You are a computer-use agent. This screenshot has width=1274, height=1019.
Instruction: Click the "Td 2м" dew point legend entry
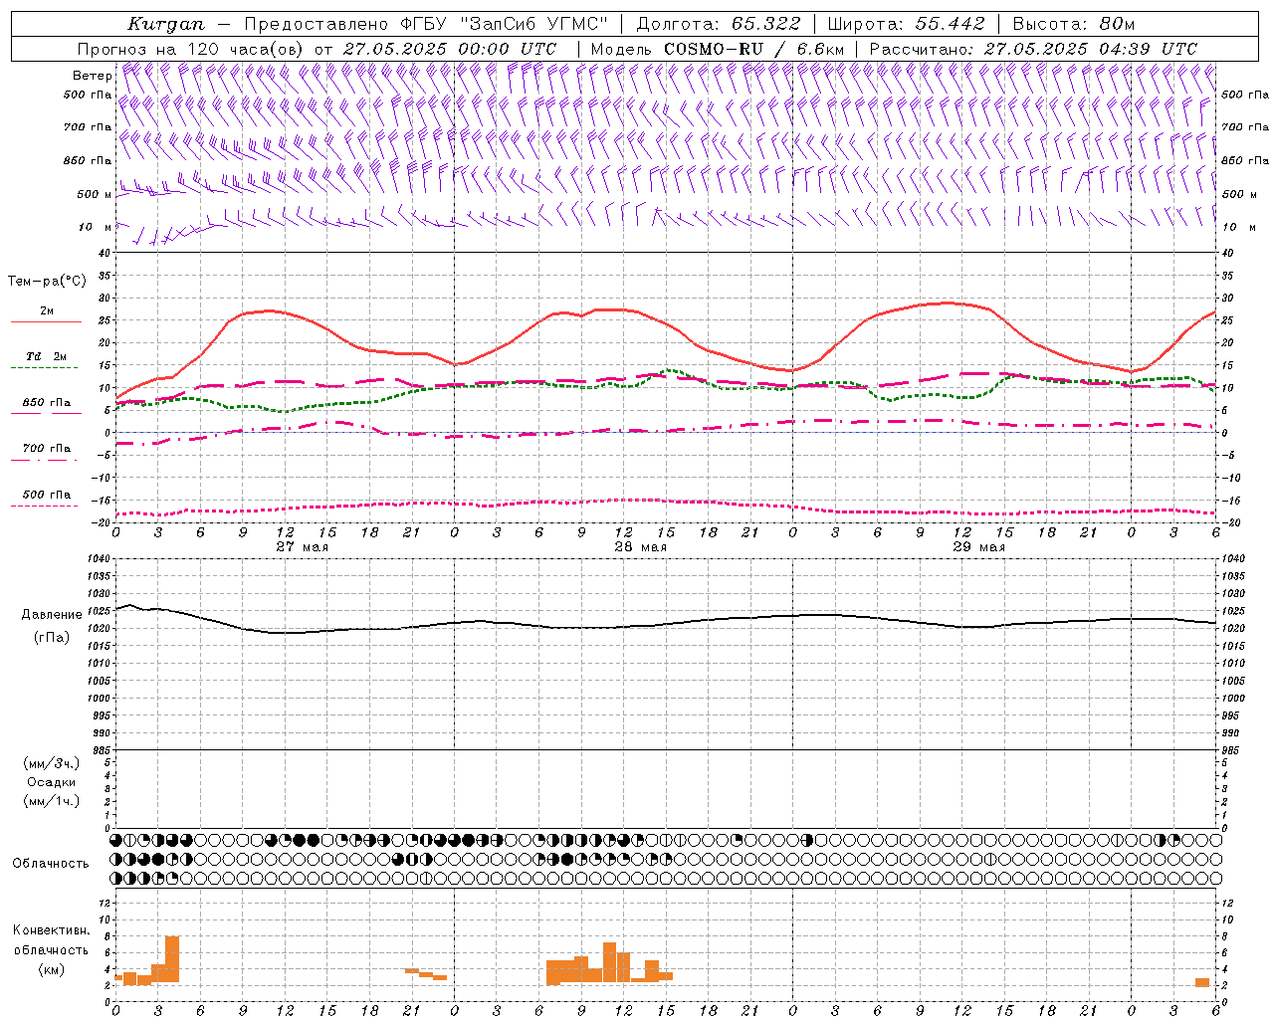(x=47, y=356)
